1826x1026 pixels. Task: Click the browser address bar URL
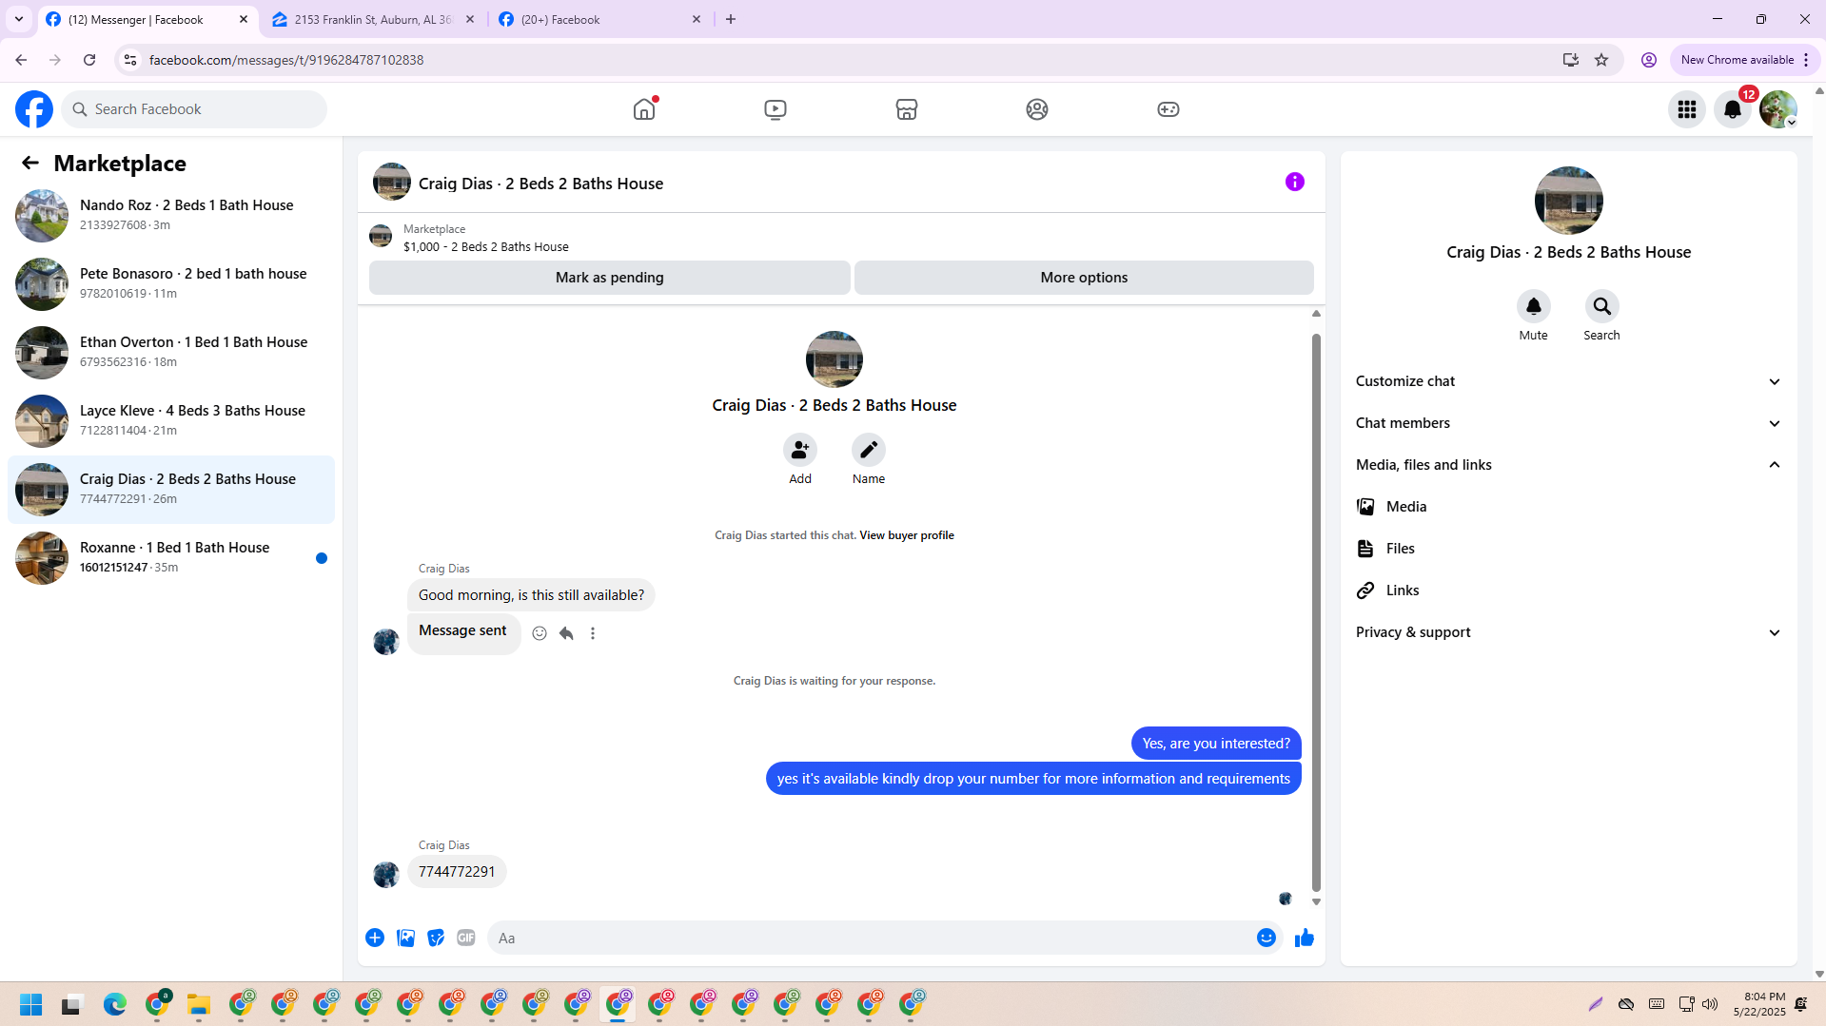(286, 60)
